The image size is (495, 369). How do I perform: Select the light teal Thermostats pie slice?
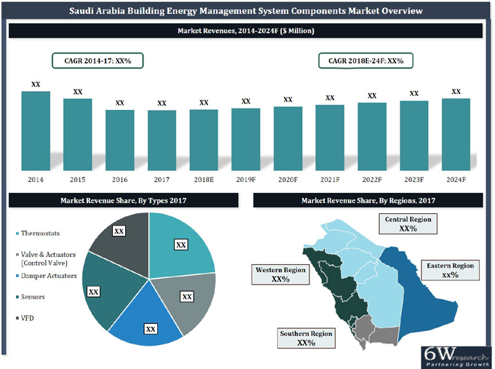(180, 243)
